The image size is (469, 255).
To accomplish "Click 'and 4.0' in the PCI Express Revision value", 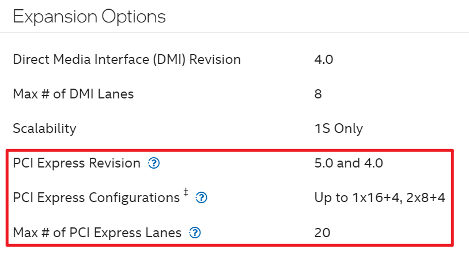I will click(x=360, y=163).
